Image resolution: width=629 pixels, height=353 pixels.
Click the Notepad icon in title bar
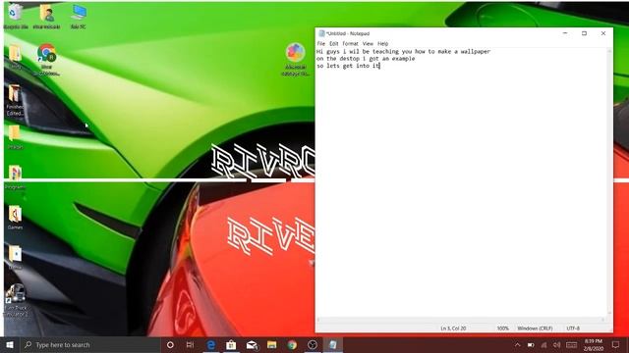coord(321,33)
